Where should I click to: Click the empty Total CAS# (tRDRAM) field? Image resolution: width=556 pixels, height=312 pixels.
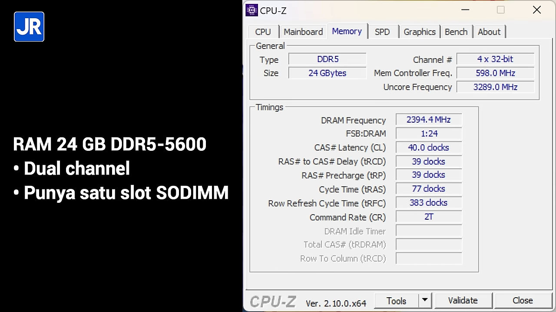coord(429,245)
